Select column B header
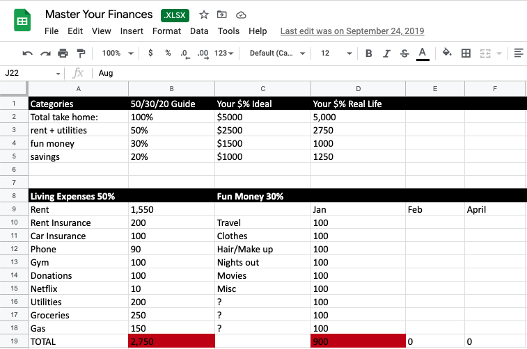 171,89
